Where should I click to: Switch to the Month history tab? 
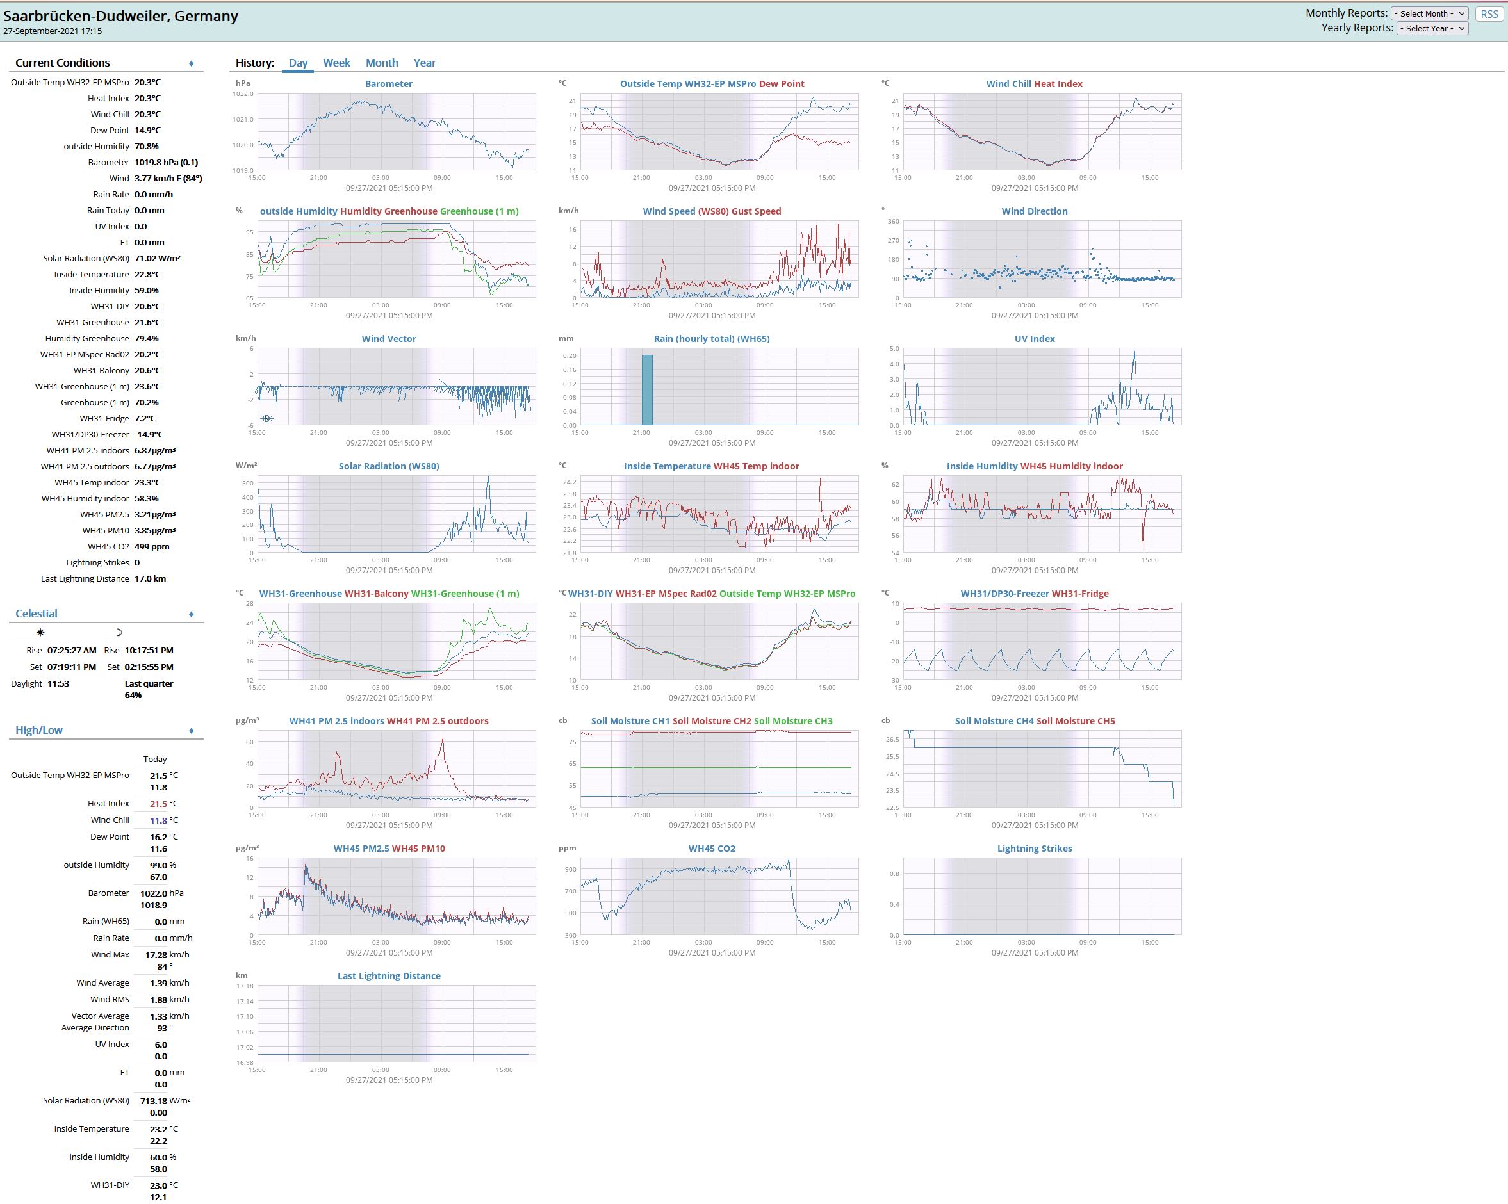381,63
